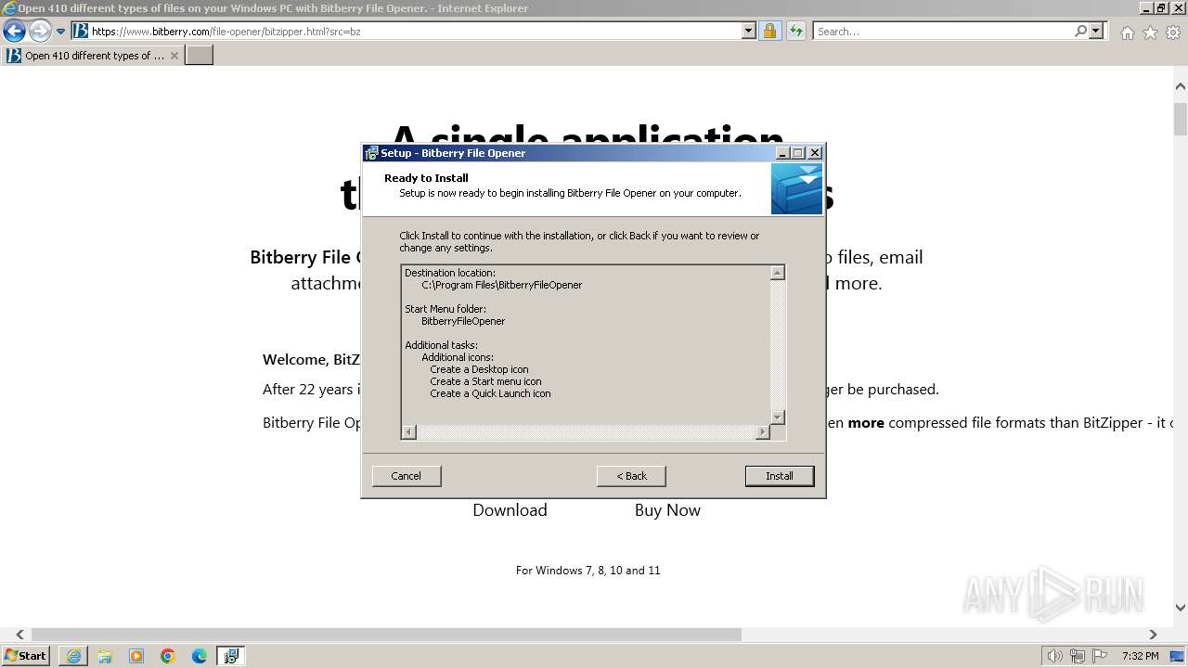Click the security lock icon

tap(769, 32)
